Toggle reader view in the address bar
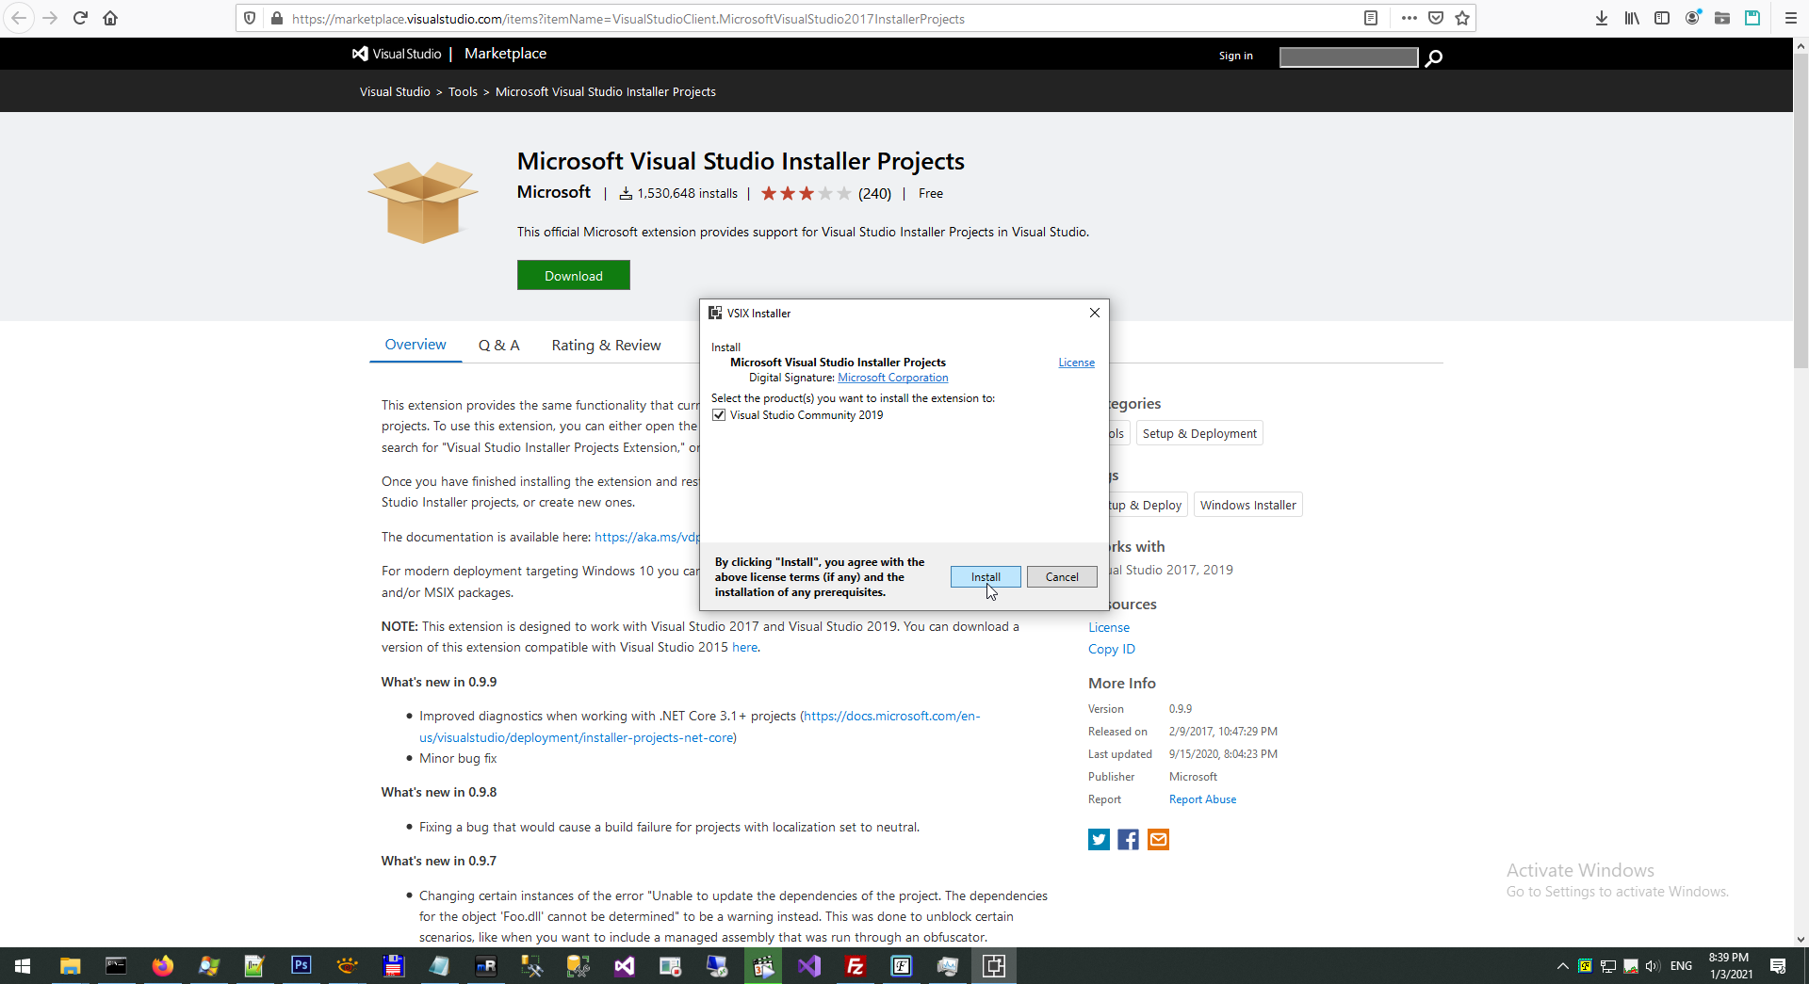Viewport: 1809px width, 984px height. [x=1371, y=18]
